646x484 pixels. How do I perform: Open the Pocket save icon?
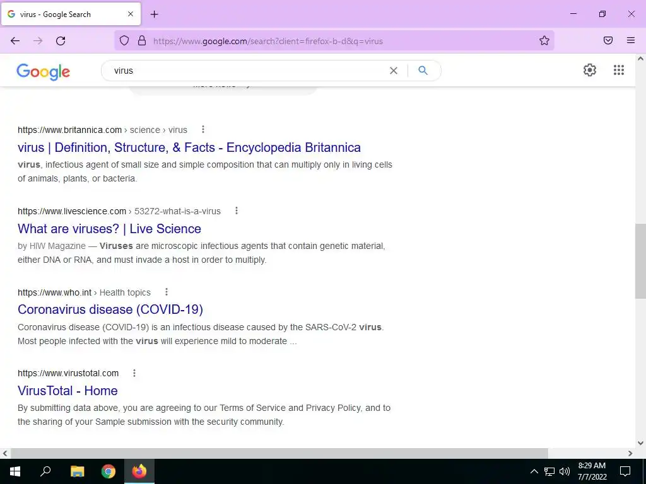click(608, 40)
